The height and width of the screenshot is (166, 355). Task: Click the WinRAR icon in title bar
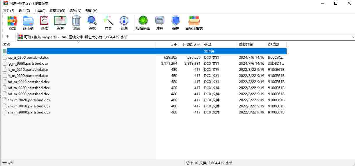(x=6, y=3)
